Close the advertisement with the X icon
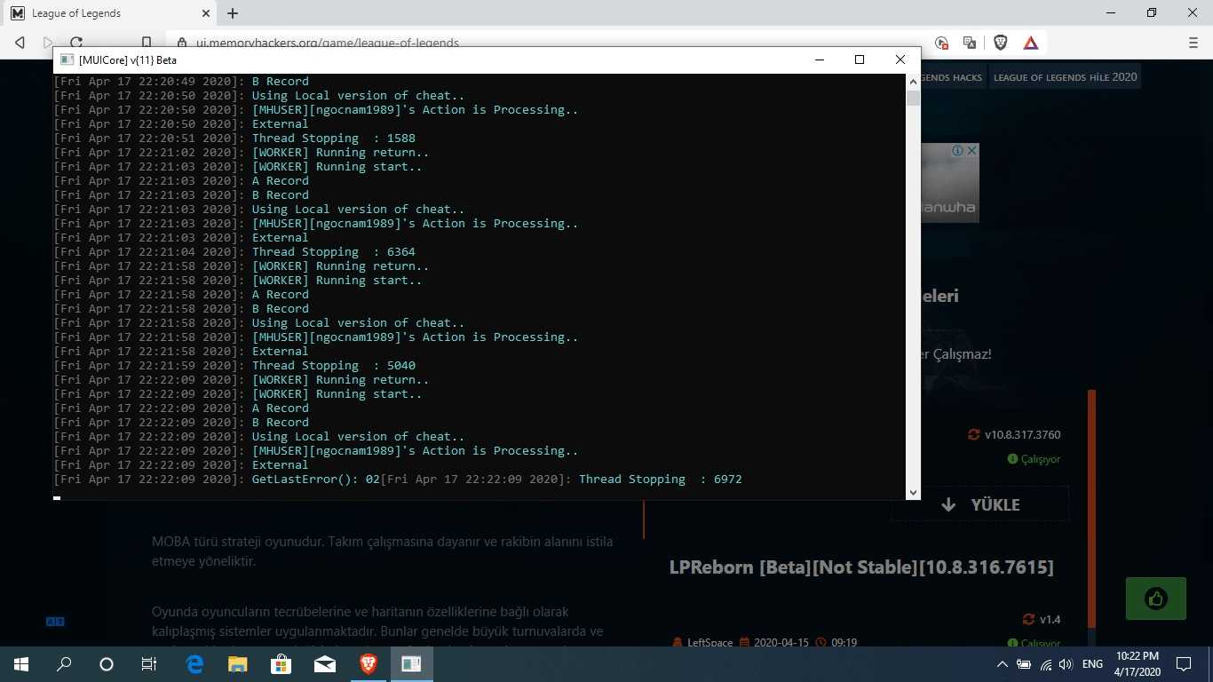The width and height of the screenshot is (1213, 682). point(972,151)
